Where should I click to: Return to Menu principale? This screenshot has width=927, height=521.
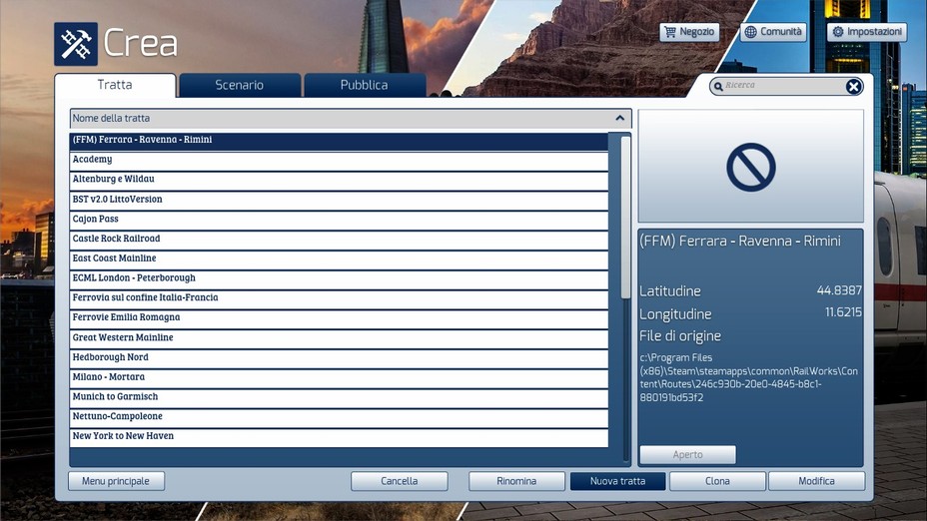click(x=116, y=481)
